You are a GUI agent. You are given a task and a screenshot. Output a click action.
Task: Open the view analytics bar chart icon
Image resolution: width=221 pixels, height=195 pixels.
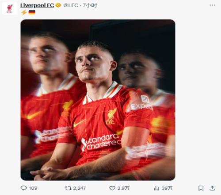(156, 188)
